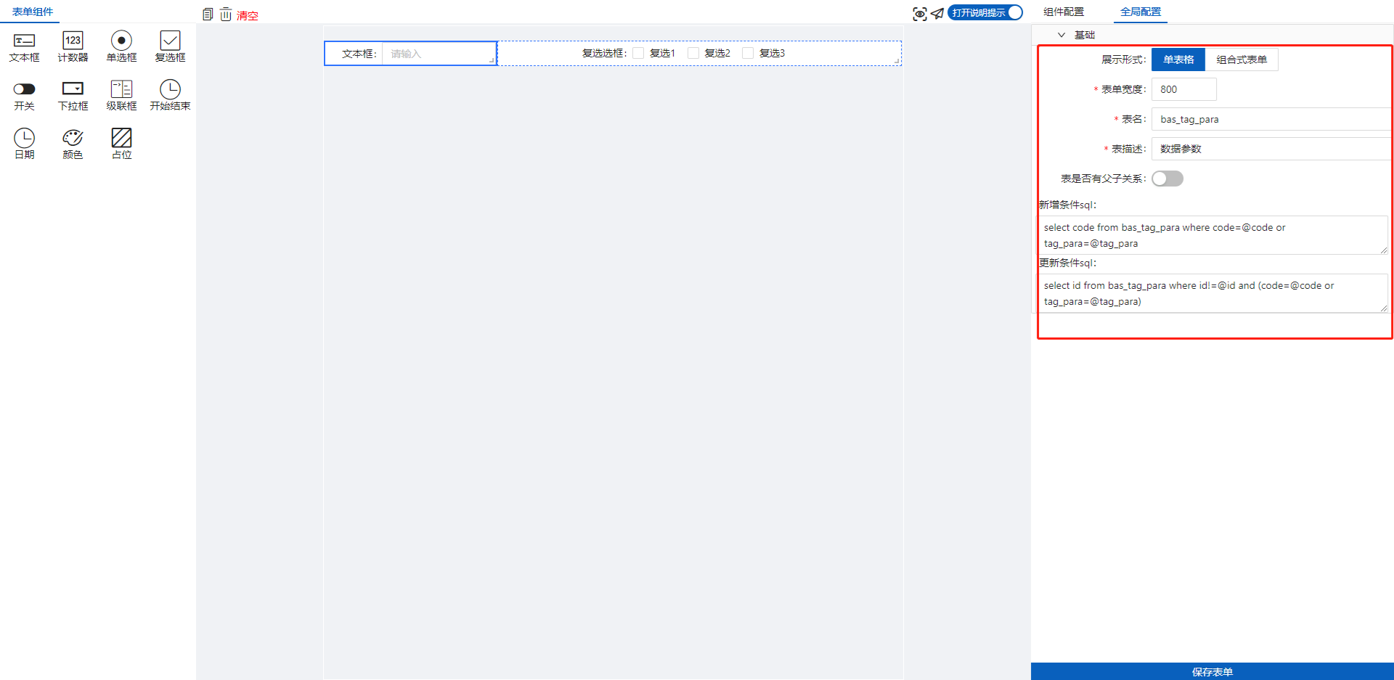Open the 表单组件 tab

tap(33, 12)
